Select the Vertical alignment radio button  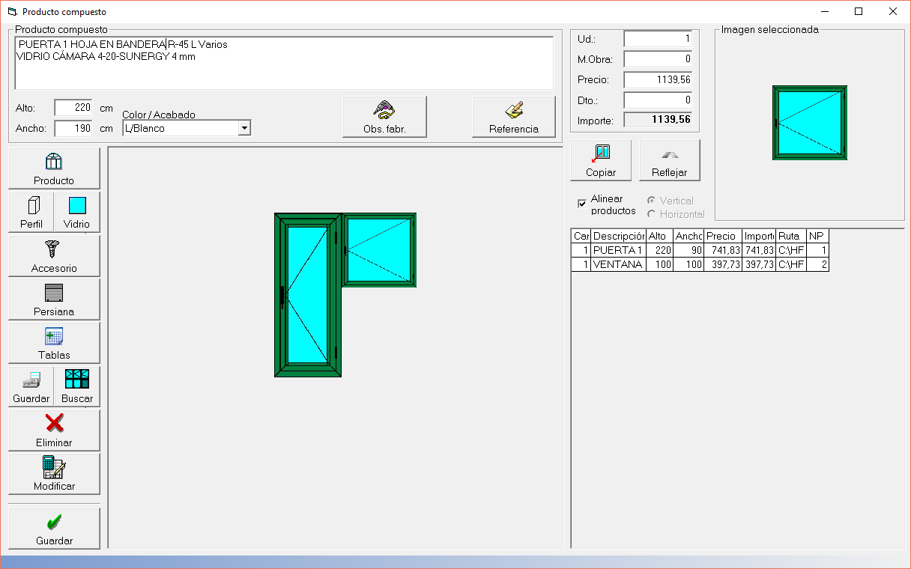tap(652, 201)
